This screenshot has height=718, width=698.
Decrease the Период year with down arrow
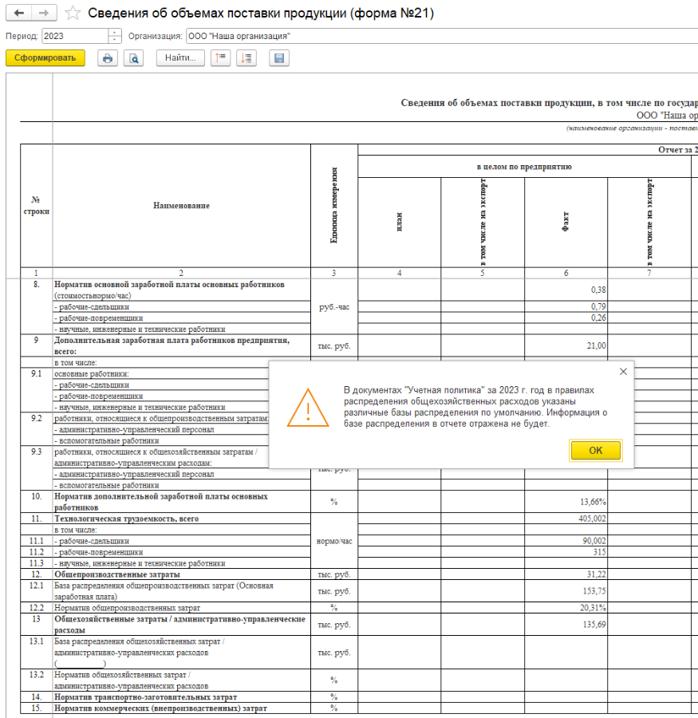[x=114, y=40]
